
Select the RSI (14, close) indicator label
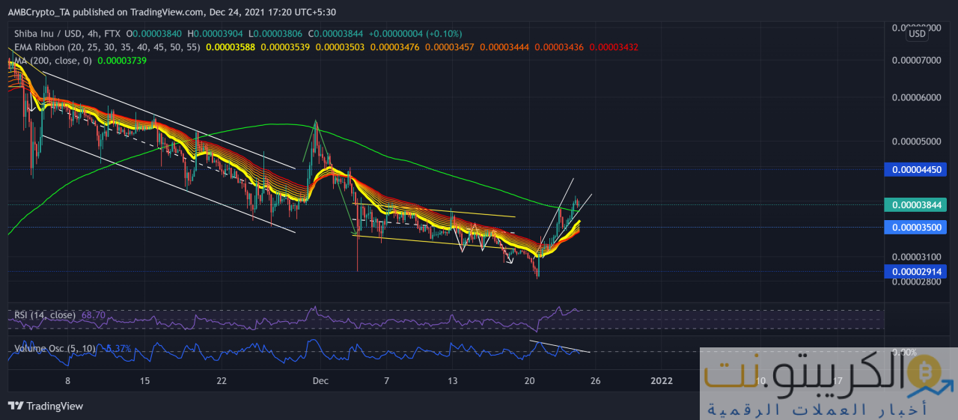(x=45, y=315)
